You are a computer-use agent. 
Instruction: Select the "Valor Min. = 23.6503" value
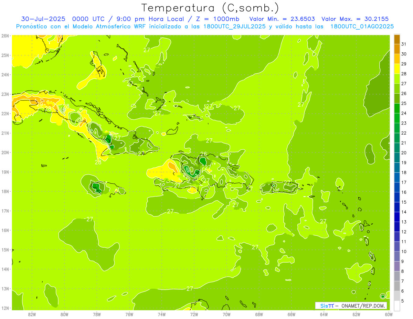[282, 19]
